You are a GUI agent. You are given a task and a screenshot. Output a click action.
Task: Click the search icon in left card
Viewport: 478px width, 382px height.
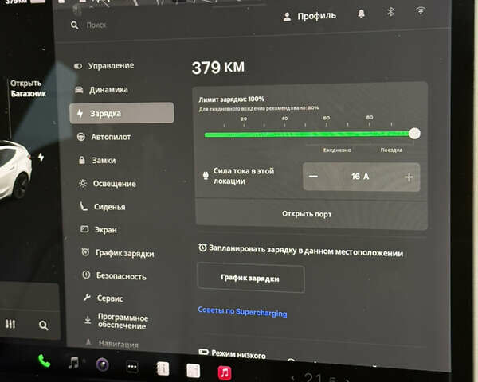click(x=43, y=325)
